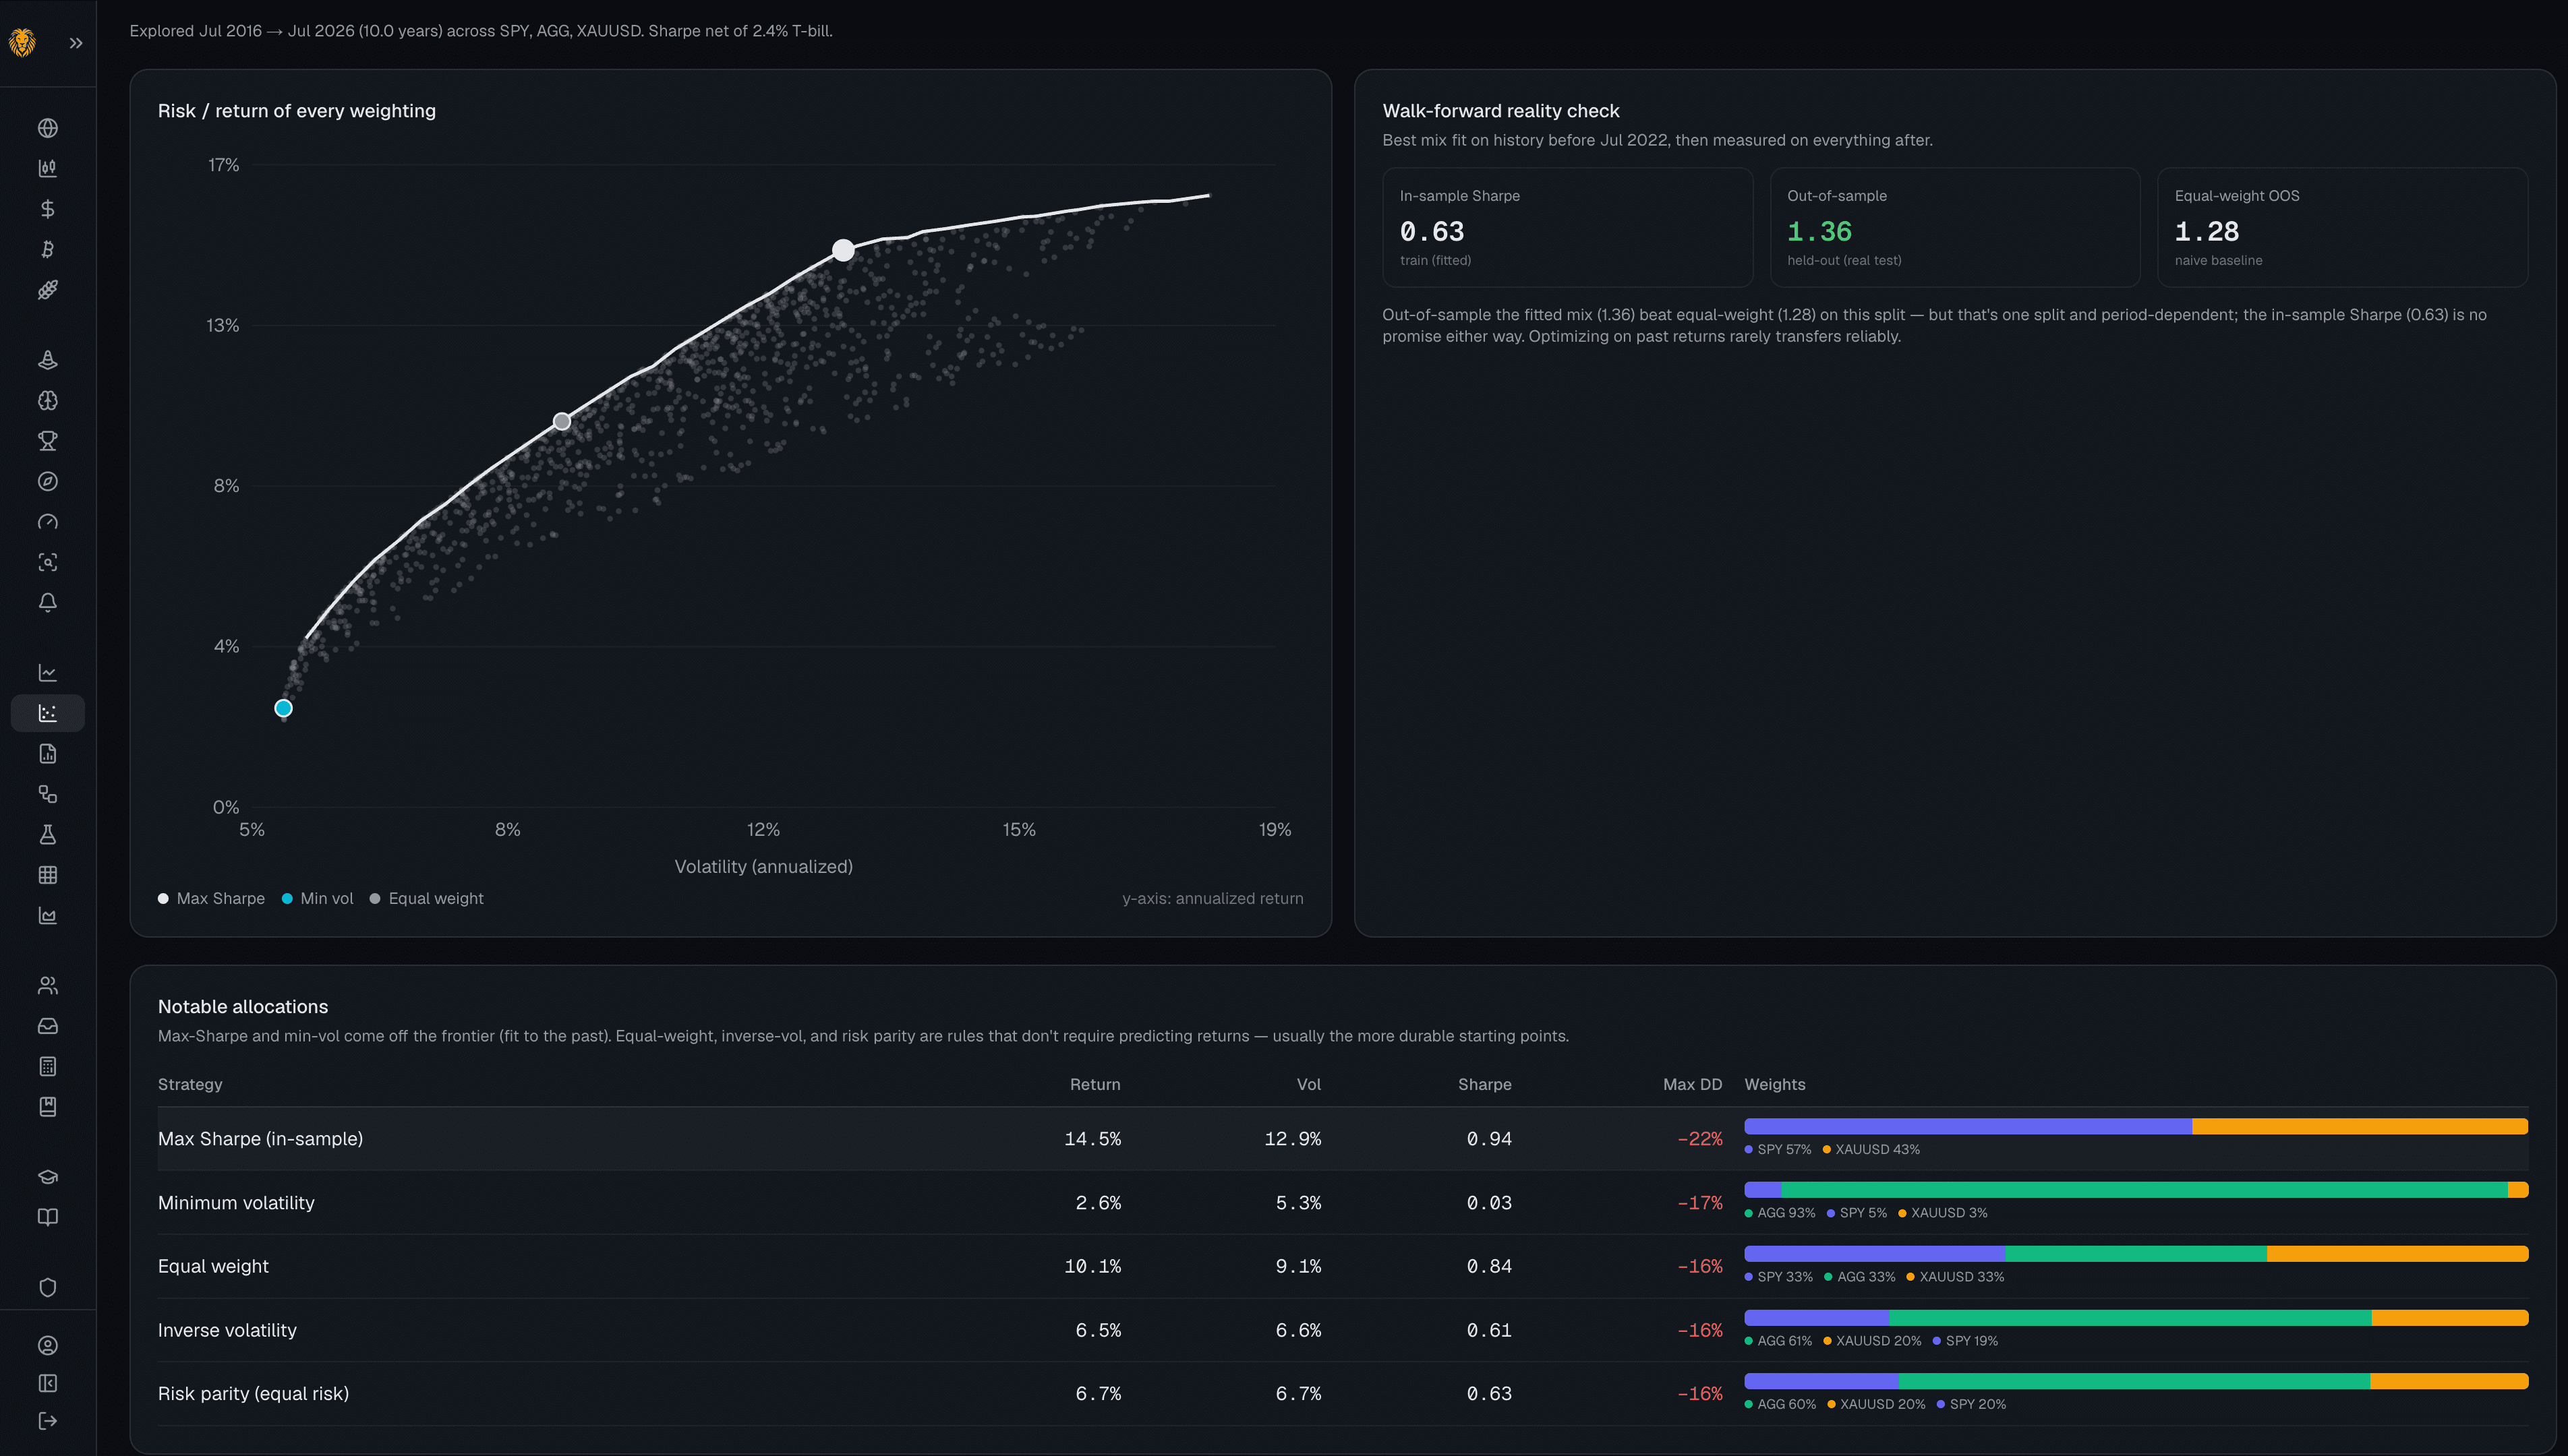The width and height of the screenshot is (2568, 1456).
Task: Click the Min vol legend entry
Action: point(317,898)
